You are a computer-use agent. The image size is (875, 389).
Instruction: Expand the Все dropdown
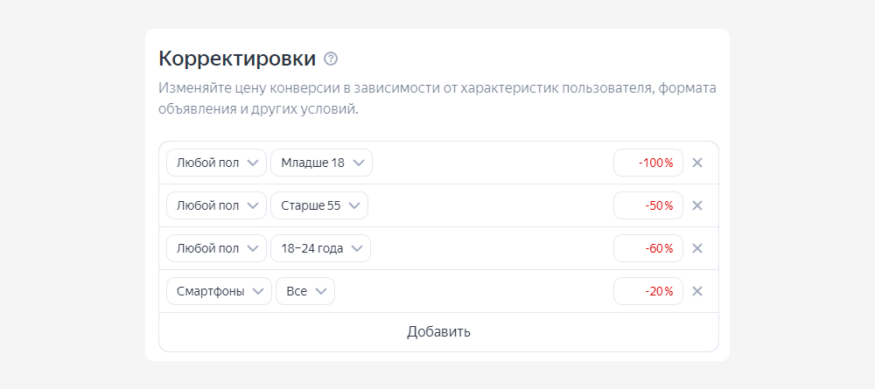(x=305, y=291)
